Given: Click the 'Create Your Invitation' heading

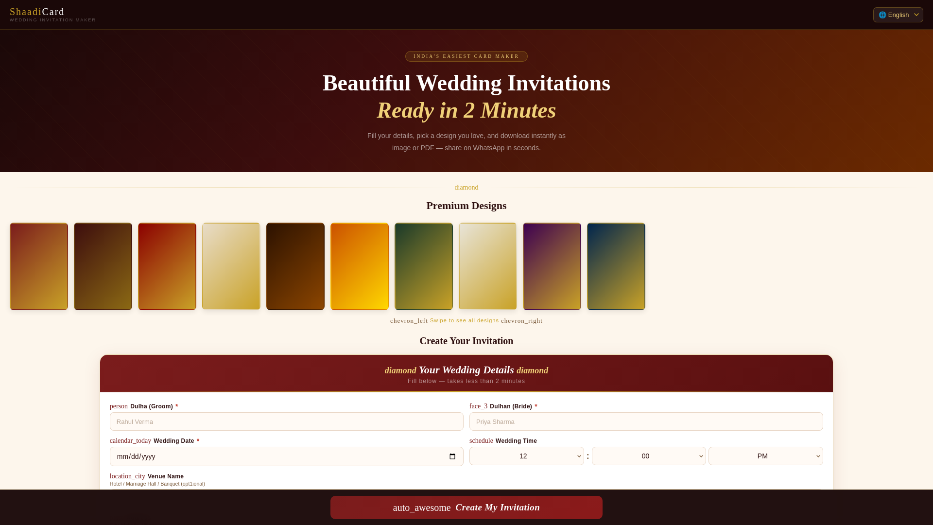Looking at the screenshot, I should [466, 341].
